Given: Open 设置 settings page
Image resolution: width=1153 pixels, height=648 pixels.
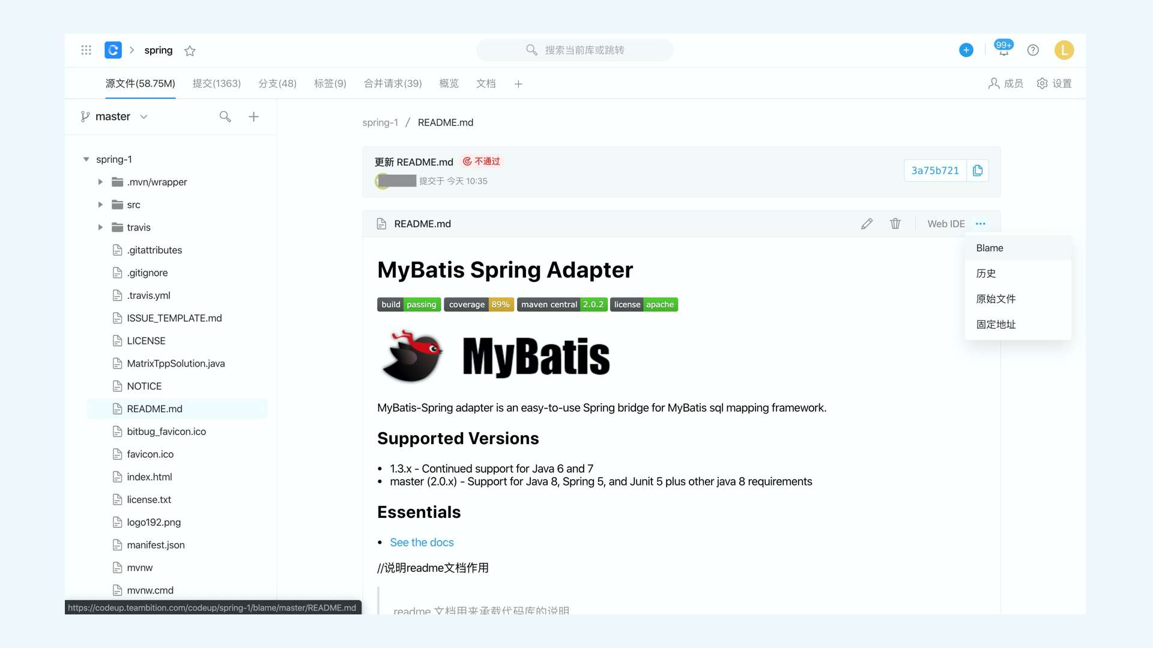Looking at the screenshot, I should [1054, 83].
